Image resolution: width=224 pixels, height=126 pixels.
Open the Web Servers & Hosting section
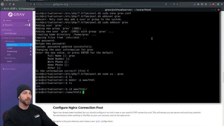point(13,38)
